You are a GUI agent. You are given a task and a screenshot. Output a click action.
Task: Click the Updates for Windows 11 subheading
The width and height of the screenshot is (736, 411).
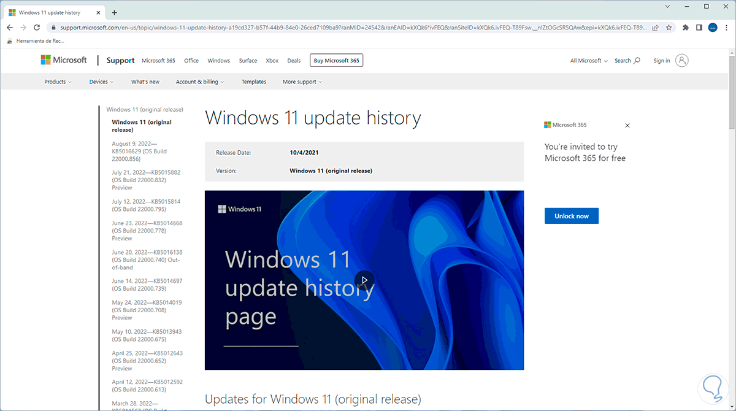coord(313,399)
